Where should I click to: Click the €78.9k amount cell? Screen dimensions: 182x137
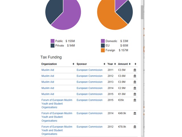tap(122, 127)
